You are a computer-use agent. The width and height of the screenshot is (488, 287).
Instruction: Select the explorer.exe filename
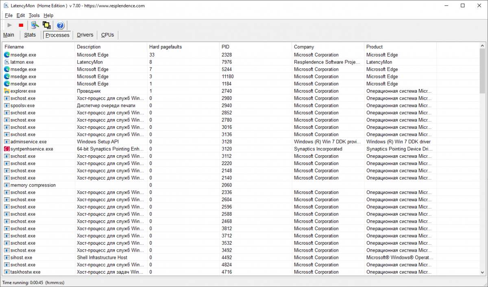pos(23,91)
